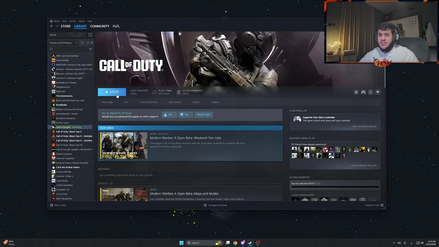Click the game info icon

pos(370,92)
